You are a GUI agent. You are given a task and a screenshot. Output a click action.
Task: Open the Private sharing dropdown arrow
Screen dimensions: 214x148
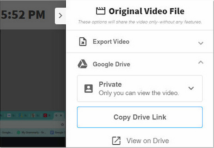tap(191, 88)
